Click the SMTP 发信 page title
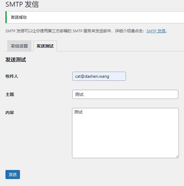184x186 pixels. (x=22, y=5)
